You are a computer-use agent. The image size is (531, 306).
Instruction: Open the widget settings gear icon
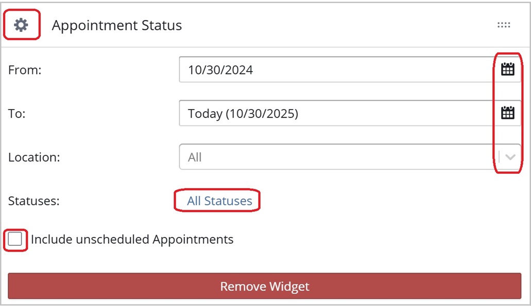coord(21,25)
